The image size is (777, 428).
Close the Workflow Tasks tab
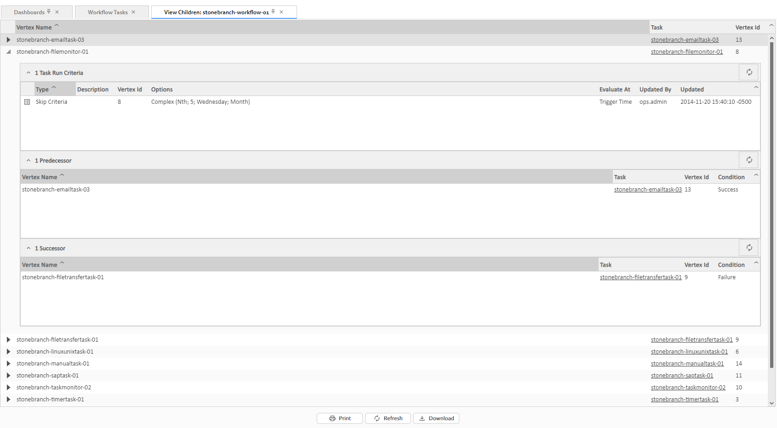133,12
